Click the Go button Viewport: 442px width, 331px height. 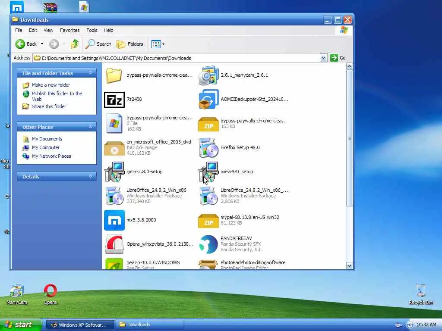[x=338, y=58]
